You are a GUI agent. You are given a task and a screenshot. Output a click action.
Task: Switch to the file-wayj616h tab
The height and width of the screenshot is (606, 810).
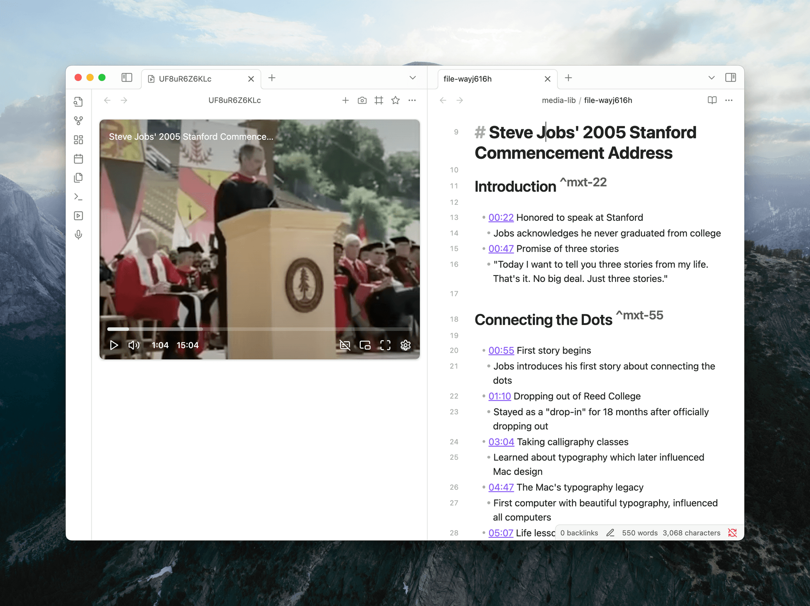point(467,79)
